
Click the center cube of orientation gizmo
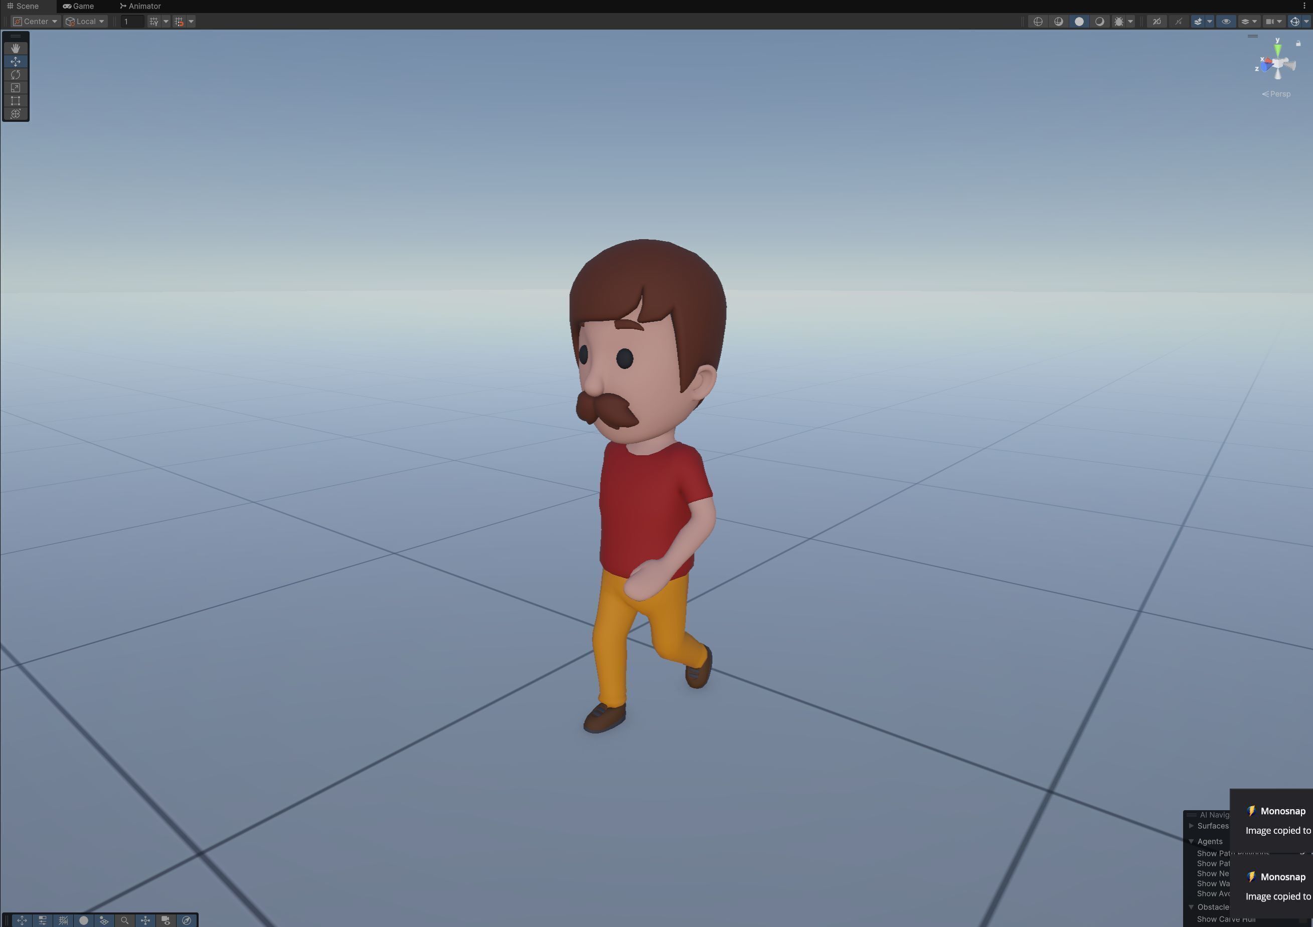coord(1277,64)
